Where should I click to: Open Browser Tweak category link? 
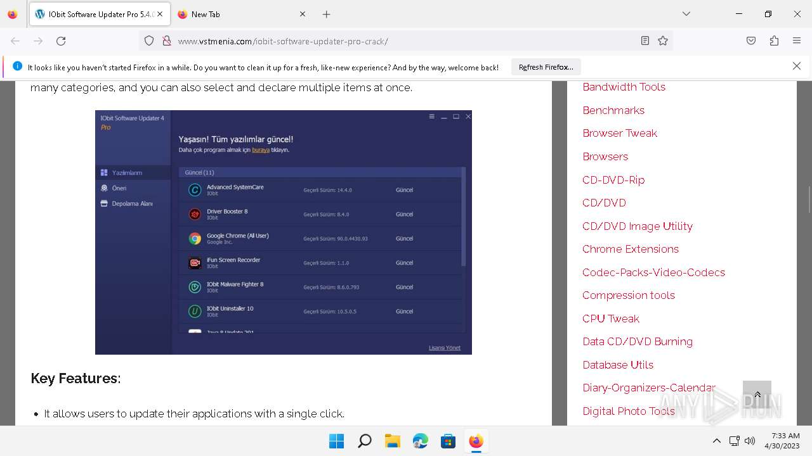click(x=620, y=133)
